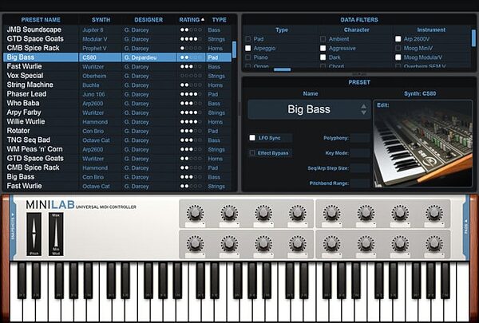Select the GTD Space Goats Modular V preset
The width and height of the screenshot is (479, 323).
click(x=117, y=39)
